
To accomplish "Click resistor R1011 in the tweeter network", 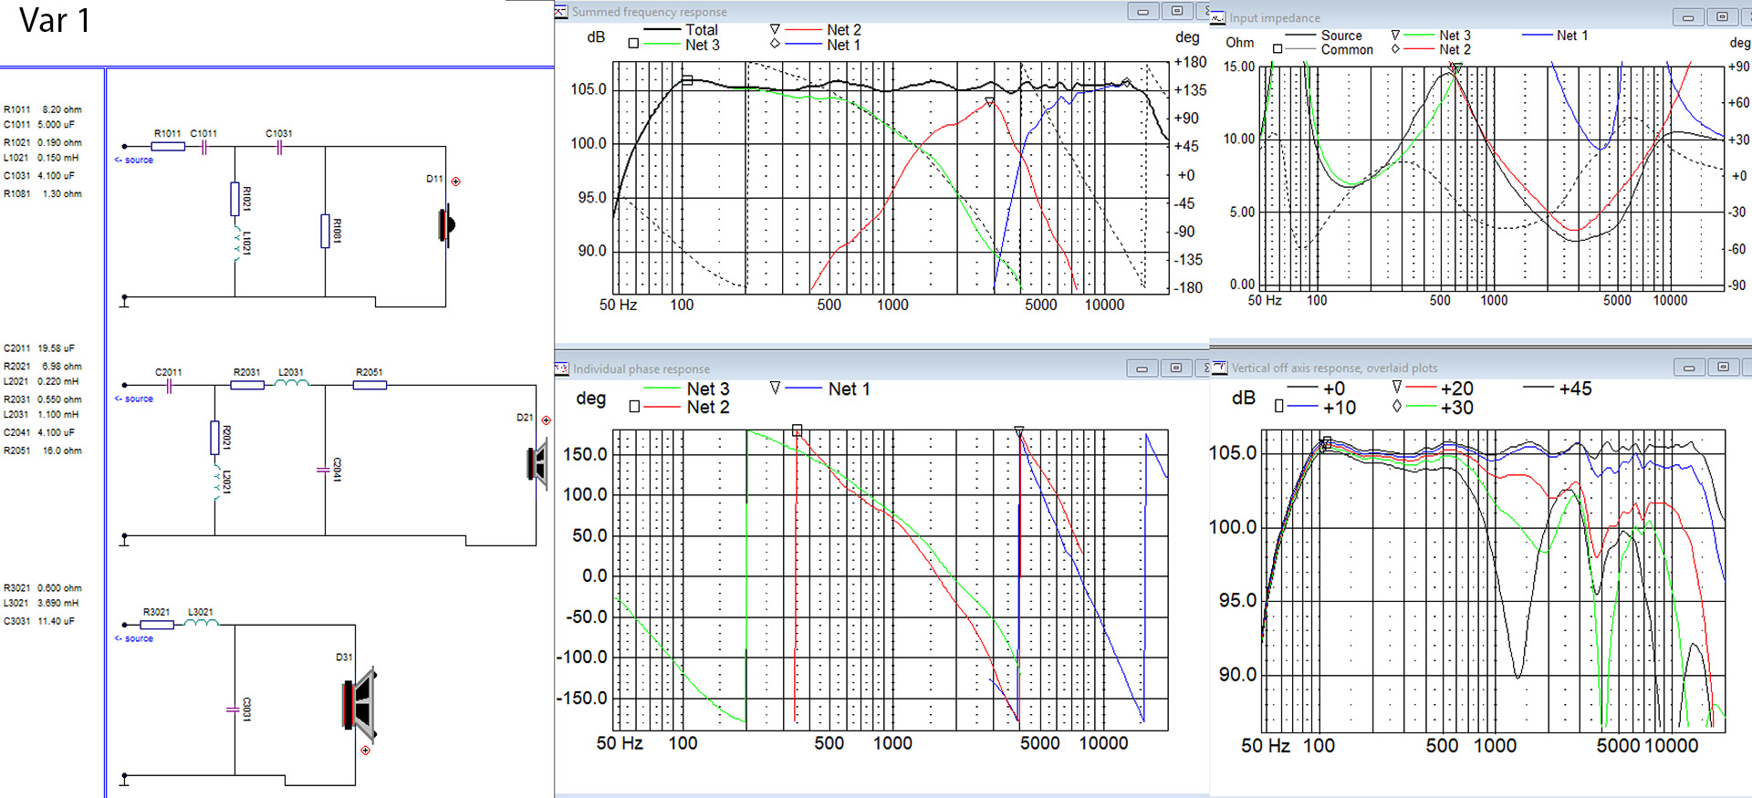I will click(168, 146).
